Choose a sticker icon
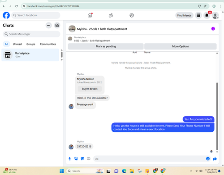Image resolution: width=224 pixels, height=175 pixels. coord(82,159)
